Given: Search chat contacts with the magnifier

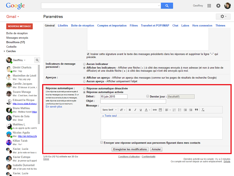Looking at the screenshot, I should [x=37, y=60].
